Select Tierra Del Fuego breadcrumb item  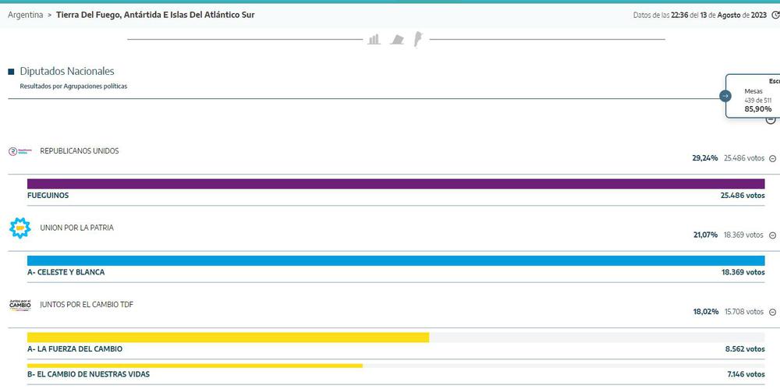tap(155, 15)
